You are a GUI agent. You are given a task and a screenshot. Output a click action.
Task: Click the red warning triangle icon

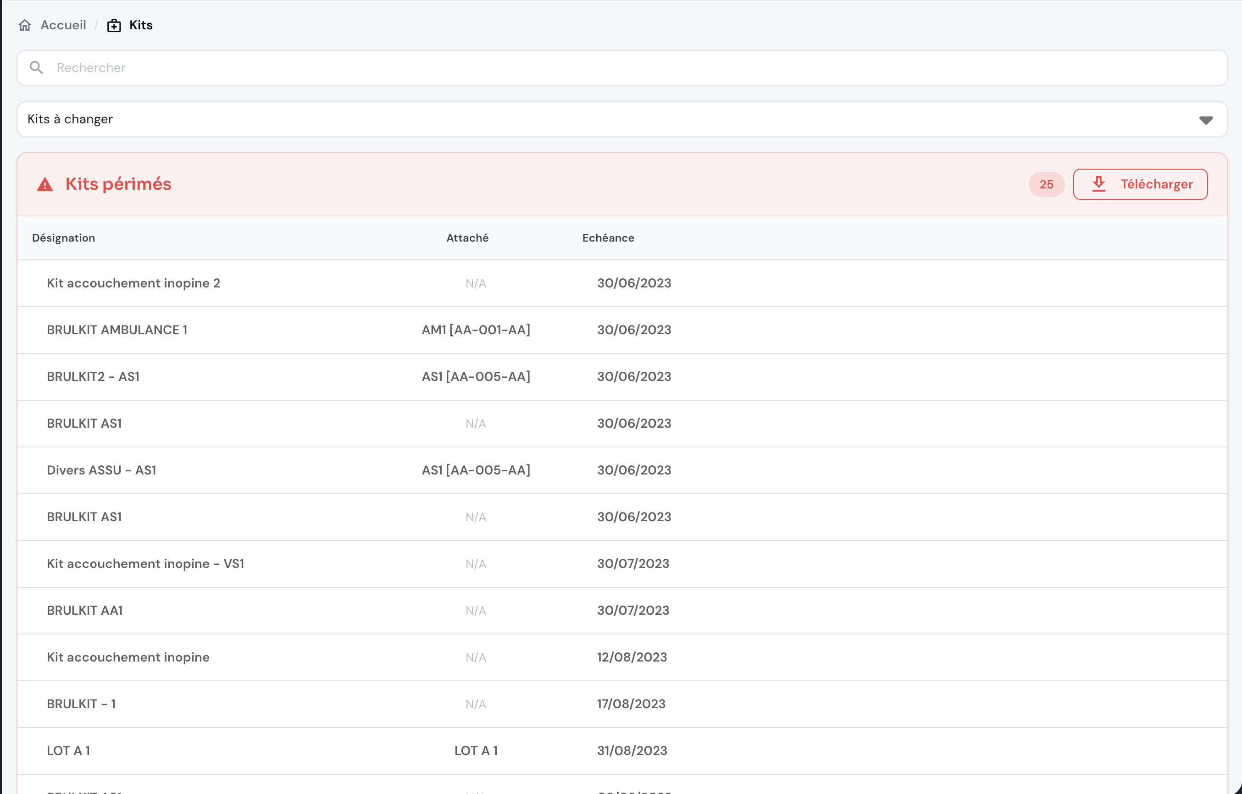(45, 185)
